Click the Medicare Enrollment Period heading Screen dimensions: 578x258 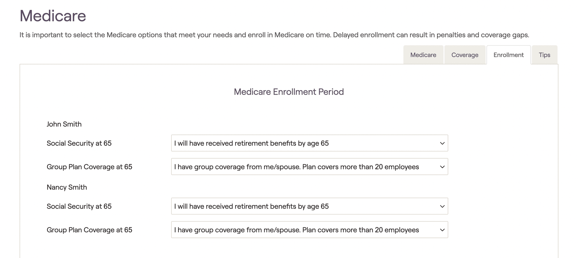289,92
